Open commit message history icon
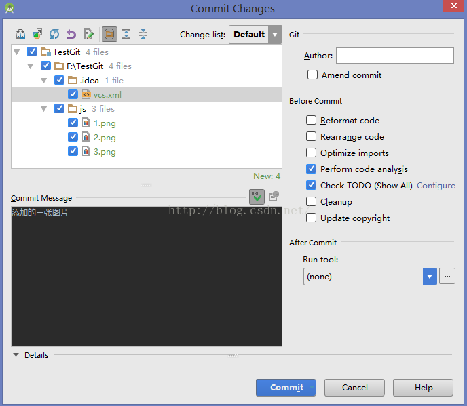This screenshot has height=406, width=467. pos(274,197)
